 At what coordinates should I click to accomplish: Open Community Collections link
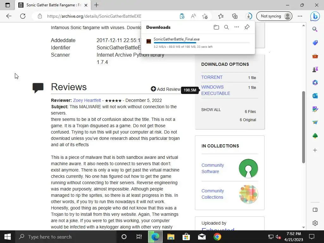213,194
